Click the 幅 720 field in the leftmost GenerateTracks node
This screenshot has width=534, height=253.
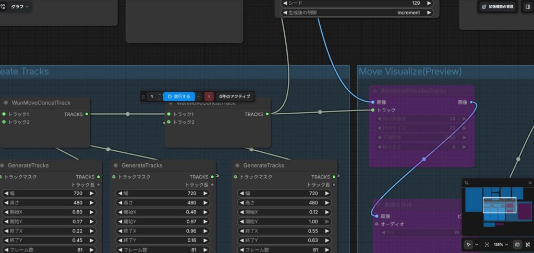pyautogui.click(x=50, y=193)
